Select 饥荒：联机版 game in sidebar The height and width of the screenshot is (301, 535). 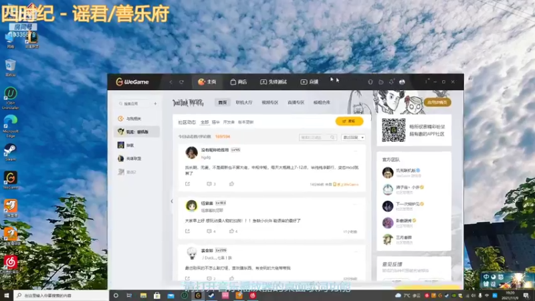(136, 132)
